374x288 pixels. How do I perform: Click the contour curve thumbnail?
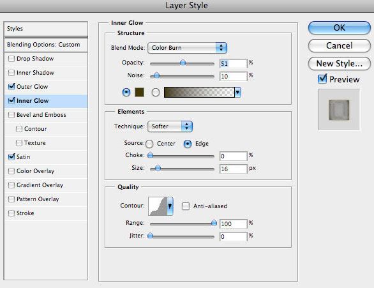pyautogui.click(x=158, y=206)
